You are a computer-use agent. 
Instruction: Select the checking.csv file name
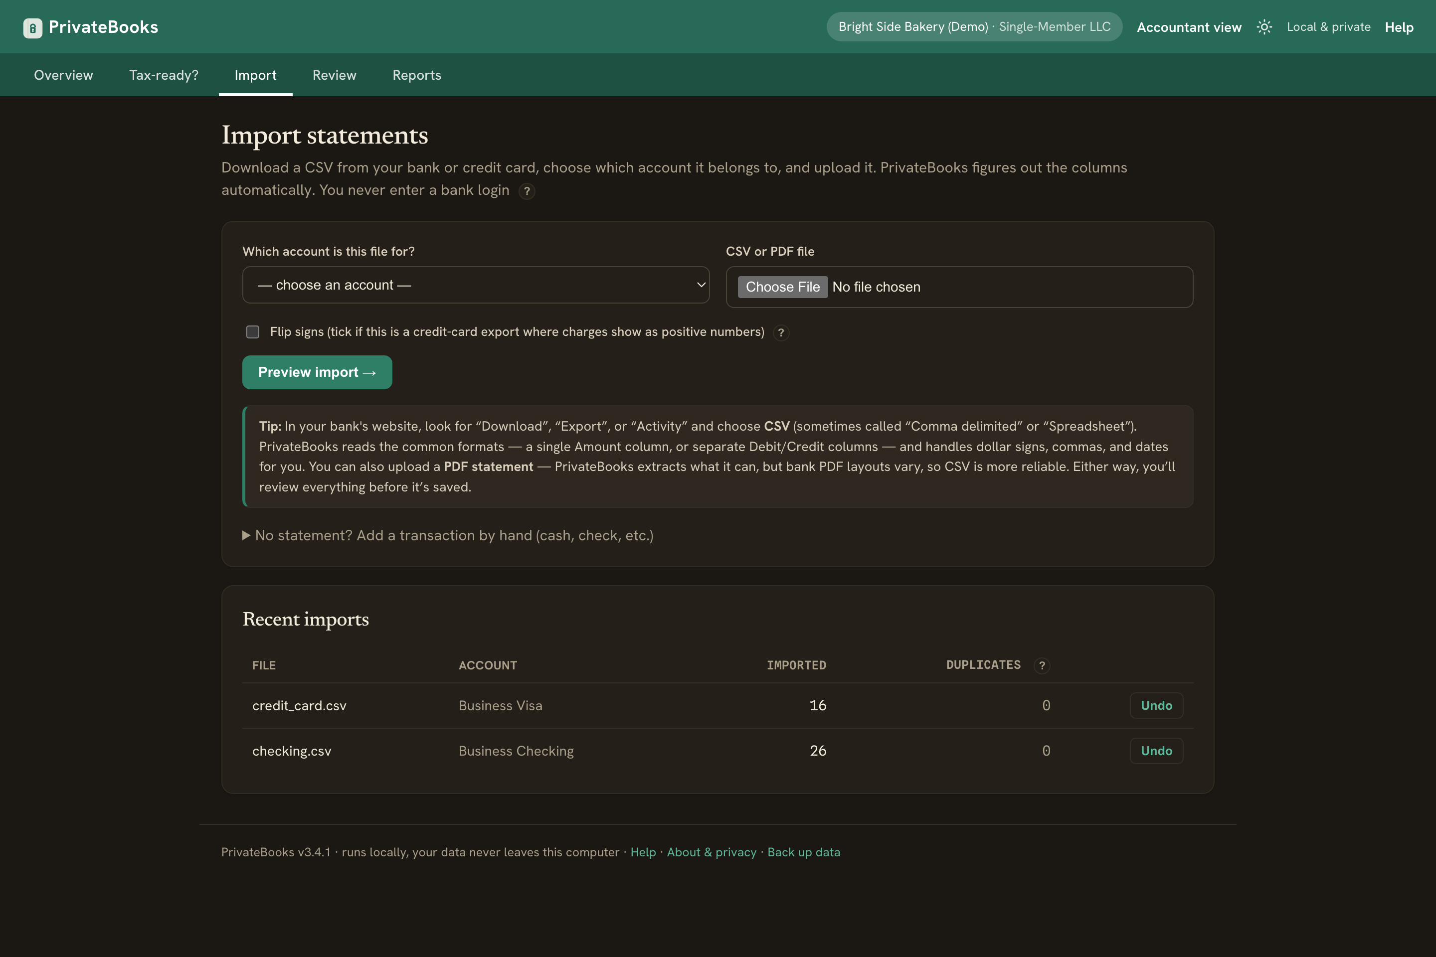pos(292,751)
